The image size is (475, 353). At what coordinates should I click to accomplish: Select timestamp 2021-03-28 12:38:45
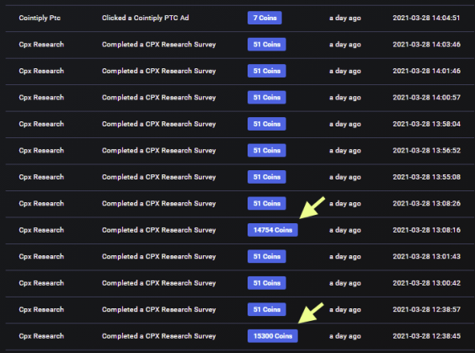426,336
